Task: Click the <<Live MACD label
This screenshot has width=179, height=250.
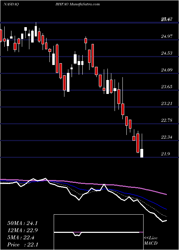Action: tap(151, 240)
